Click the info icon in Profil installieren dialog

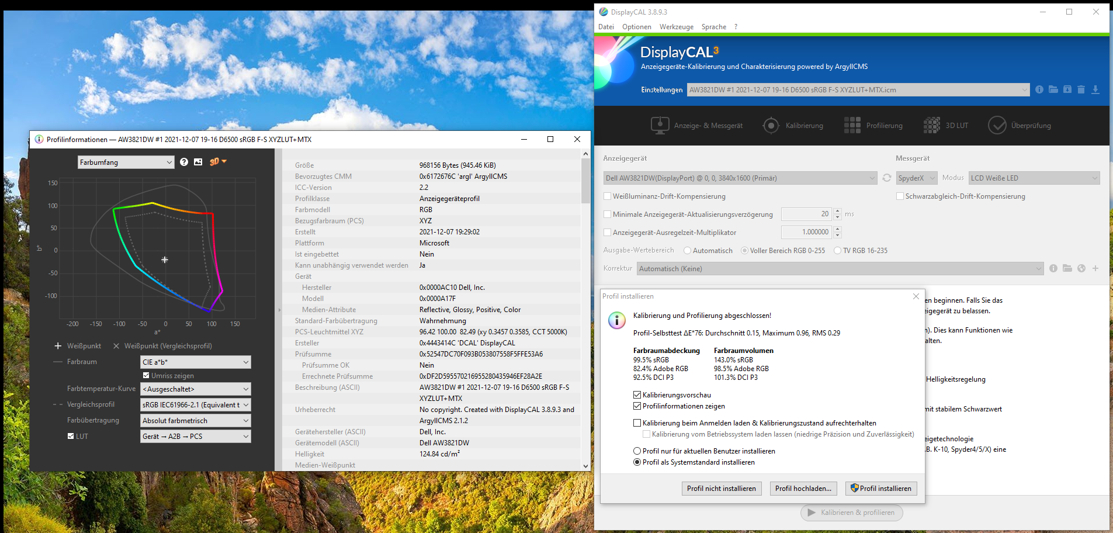coord(616,320)
